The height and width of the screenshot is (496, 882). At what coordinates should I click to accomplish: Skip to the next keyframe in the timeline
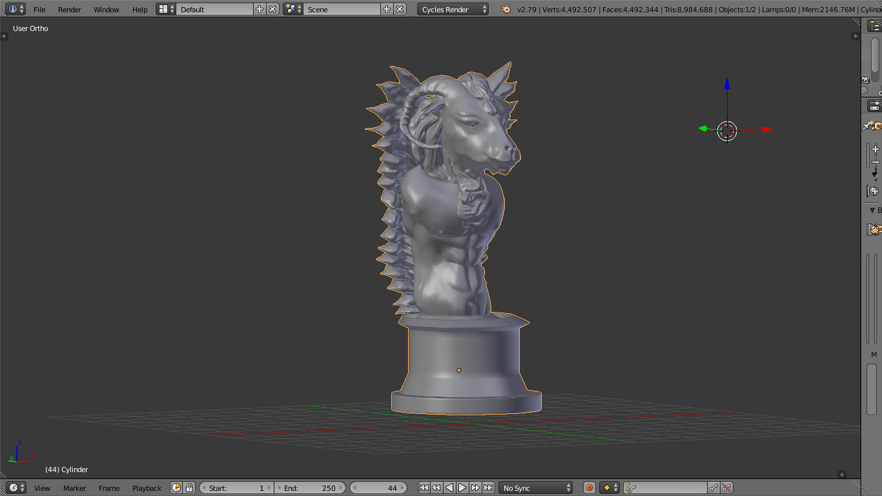(476, 488)
